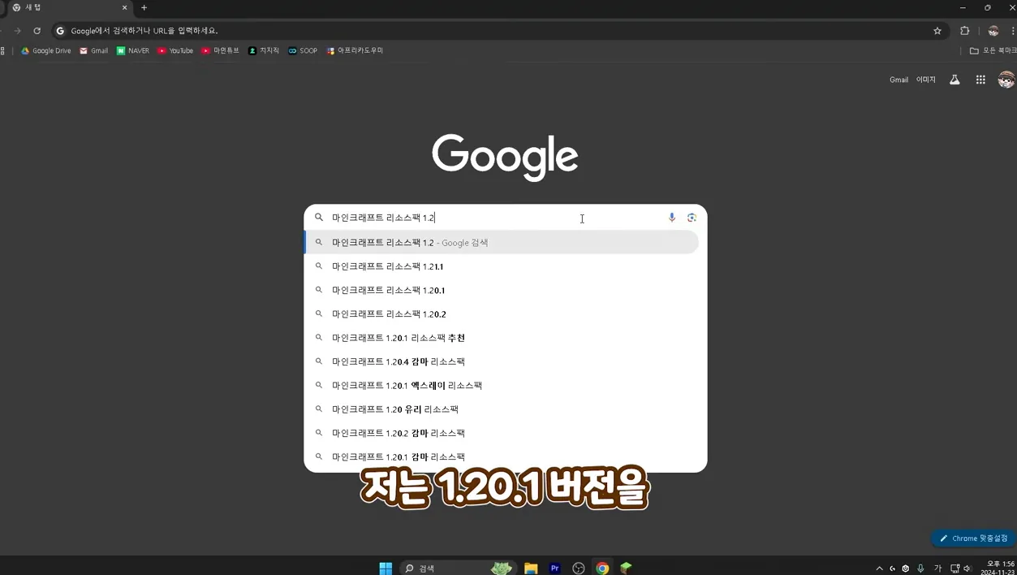This screenshot has height=575, width=1017.
Task: Open Google account profile picture
Action: [x=1006, y=80]
